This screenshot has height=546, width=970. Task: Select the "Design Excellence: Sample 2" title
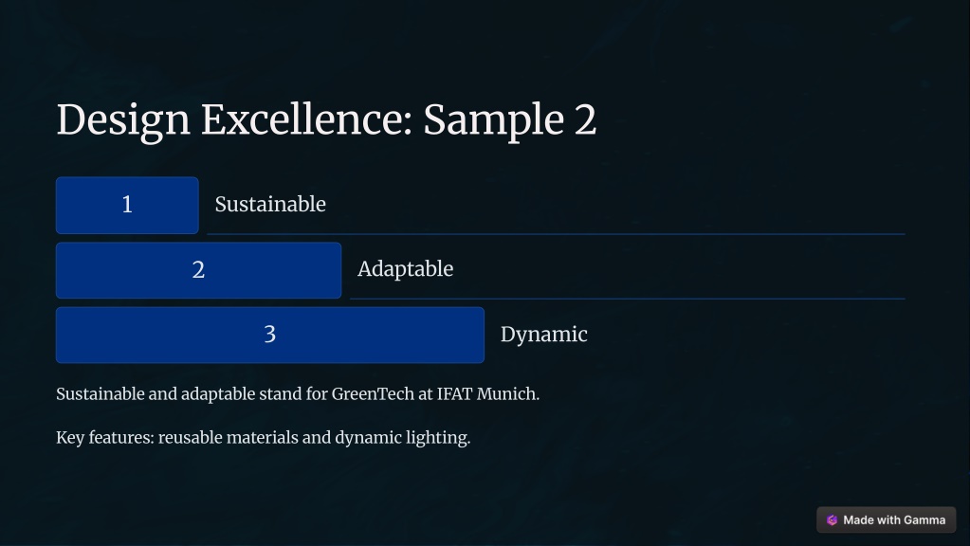pyautogui.click(x=326, y=120)
